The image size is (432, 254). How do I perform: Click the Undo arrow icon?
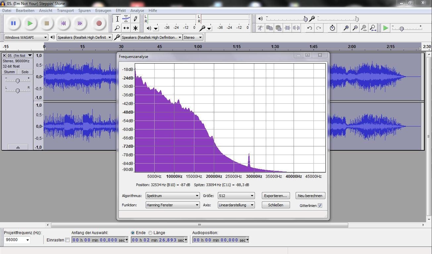click(x=310, y=28)
